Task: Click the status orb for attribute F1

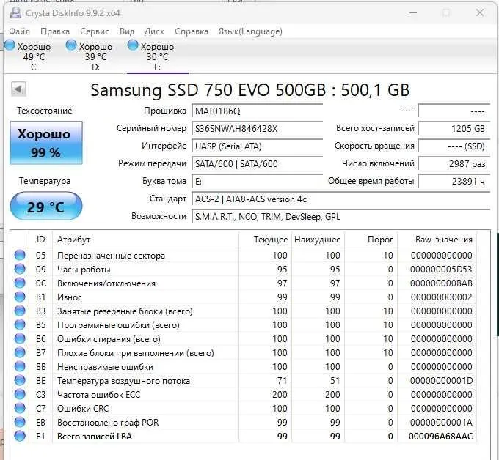Action: [20, 436]
